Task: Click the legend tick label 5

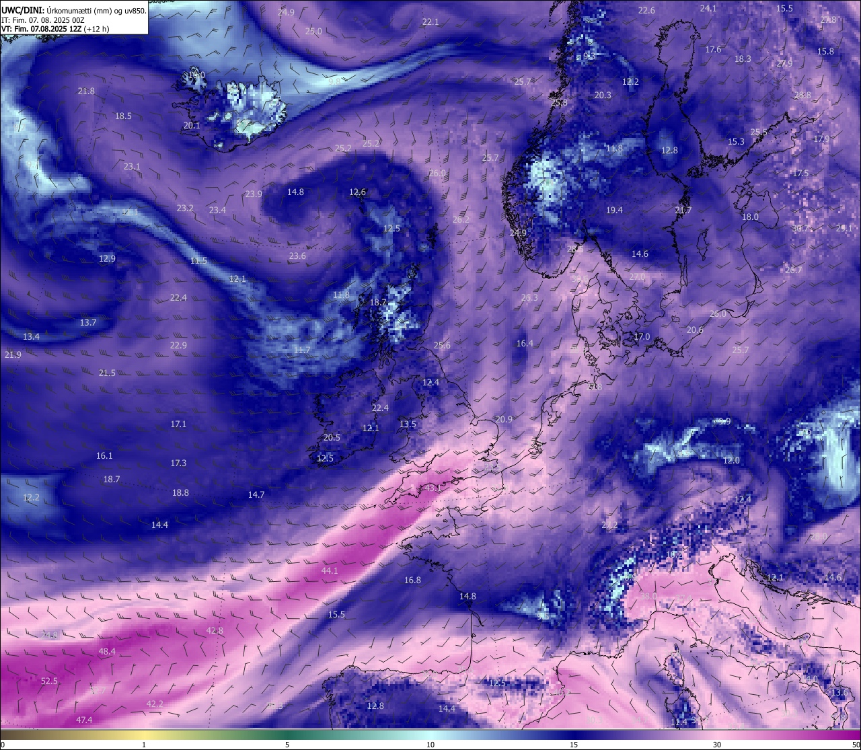Action: pyautogui.click(x=287, y=745)
